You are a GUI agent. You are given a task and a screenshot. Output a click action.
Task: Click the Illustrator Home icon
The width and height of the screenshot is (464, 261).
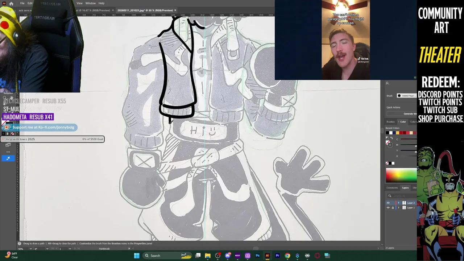(x=11, y=3)
